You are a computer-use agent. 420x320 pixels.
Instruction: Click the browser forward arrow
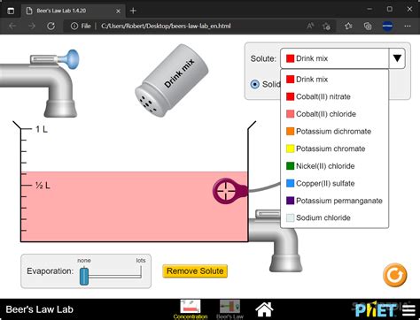[32, 26]
